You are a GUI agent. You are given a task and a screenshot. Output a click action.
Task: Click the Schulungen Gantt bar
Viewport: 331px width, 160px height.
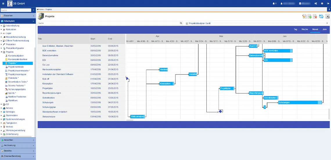tap(300, 102)
